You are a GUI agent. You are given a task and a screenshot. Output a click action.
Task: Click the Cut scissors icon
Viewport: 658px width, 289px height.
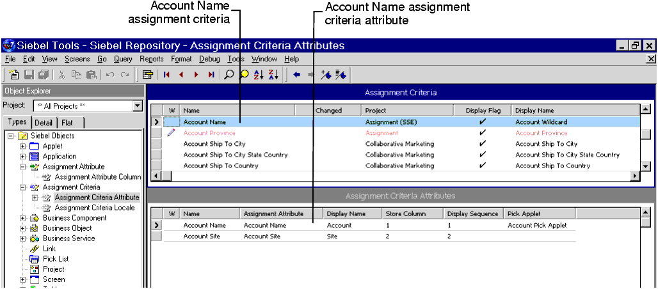click(62, 75)
